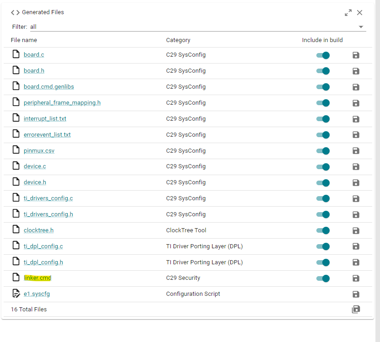Save the linker.cmd file using disk icon
Screen dimensions: 380x342
pos(356,278)
